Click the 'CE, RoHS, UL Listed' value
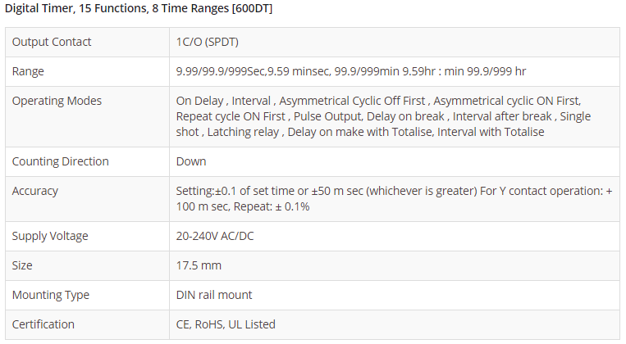 (x=226, y=324)
